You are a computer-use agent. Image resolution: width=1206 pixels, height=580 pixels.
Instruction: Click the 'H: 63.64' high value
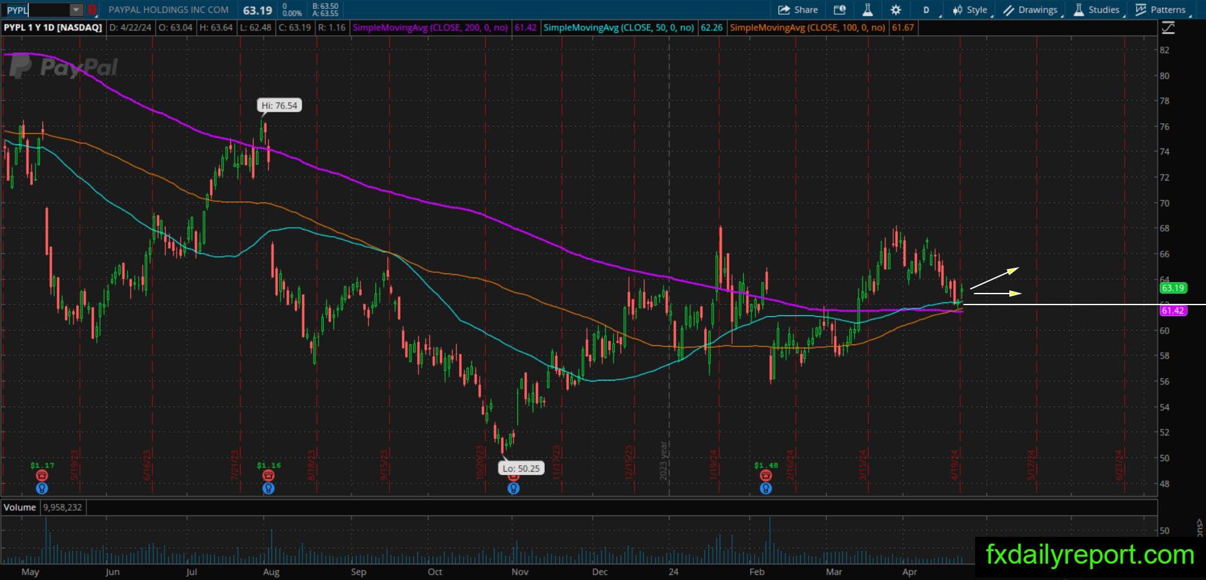click(216, 28)
